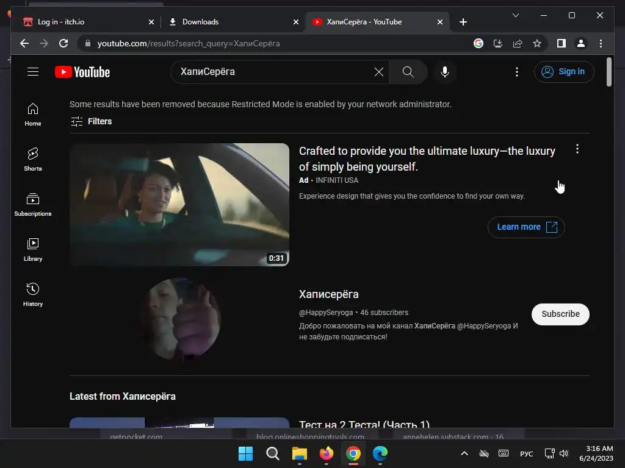
Task: Switch to Downloads tab
Action: pos(231,22)
